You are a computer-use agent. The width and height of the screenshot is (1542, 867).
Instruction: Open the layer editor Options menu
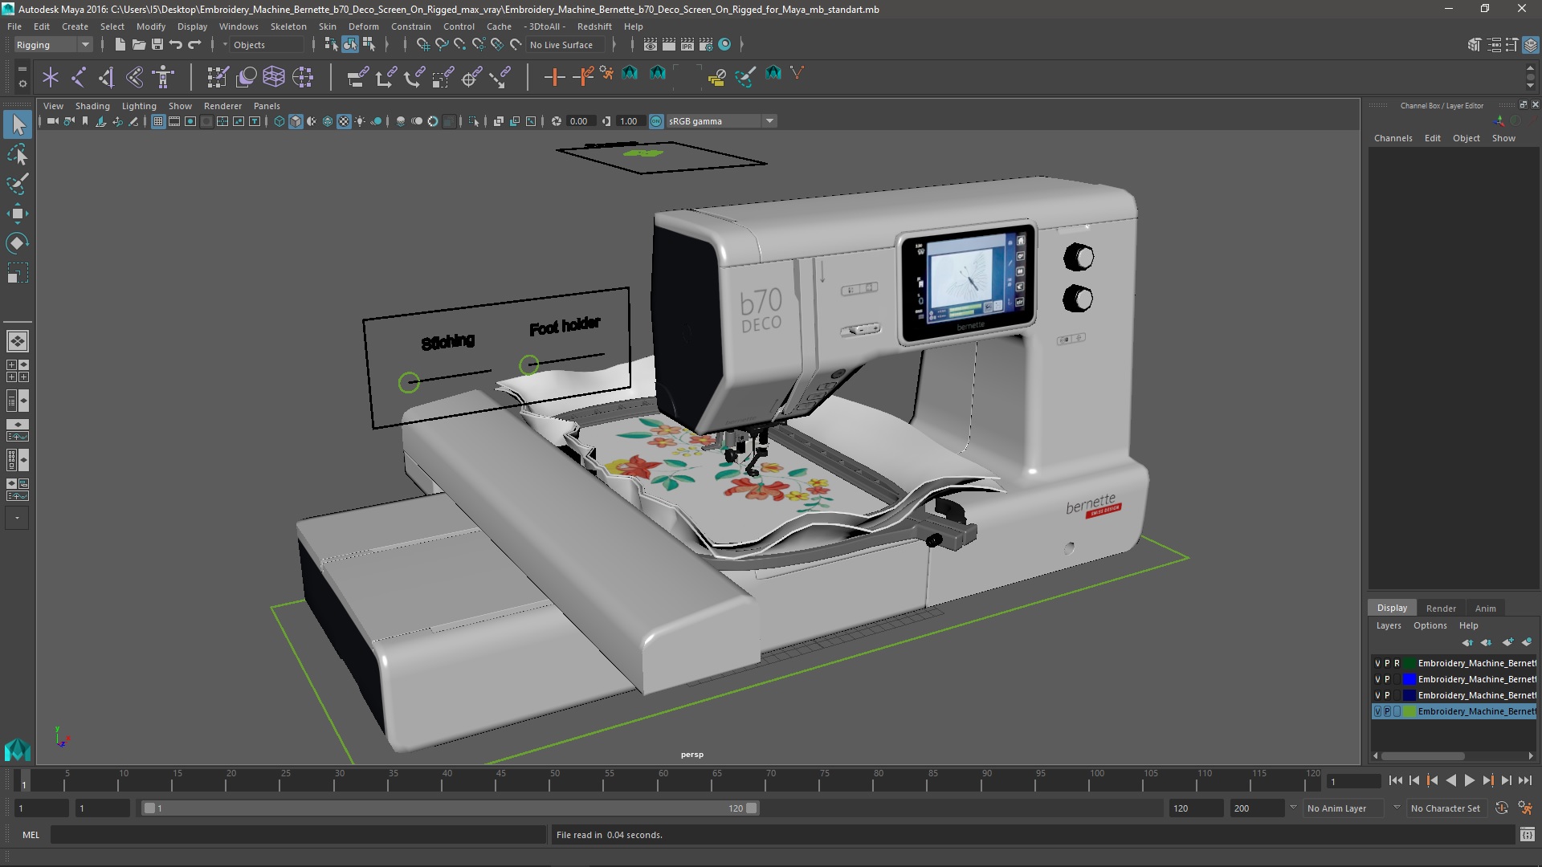[x=1430, y=625]
